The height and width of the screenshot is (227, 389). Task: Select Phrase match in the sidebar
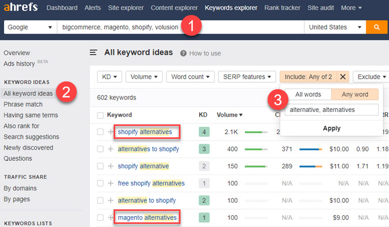coord(23,104)
